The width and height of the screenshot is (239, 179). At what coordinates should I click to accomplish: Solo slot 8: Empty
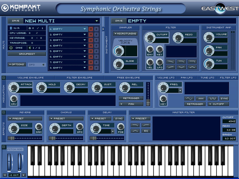coord(96,68)
